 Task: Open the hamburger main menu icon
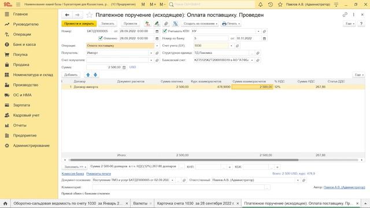(x=18, y=5)
